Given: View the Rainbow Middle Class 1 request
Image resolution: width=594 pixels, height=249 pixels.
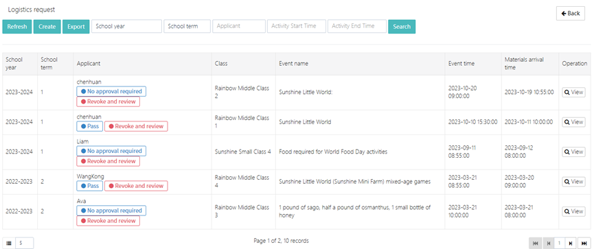Looking at the screenshot, I should tap(573, 122).
